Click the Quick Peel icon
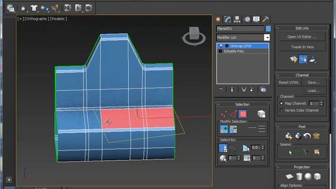This screenshot has height=189, width=336. [x=289, y=136]
